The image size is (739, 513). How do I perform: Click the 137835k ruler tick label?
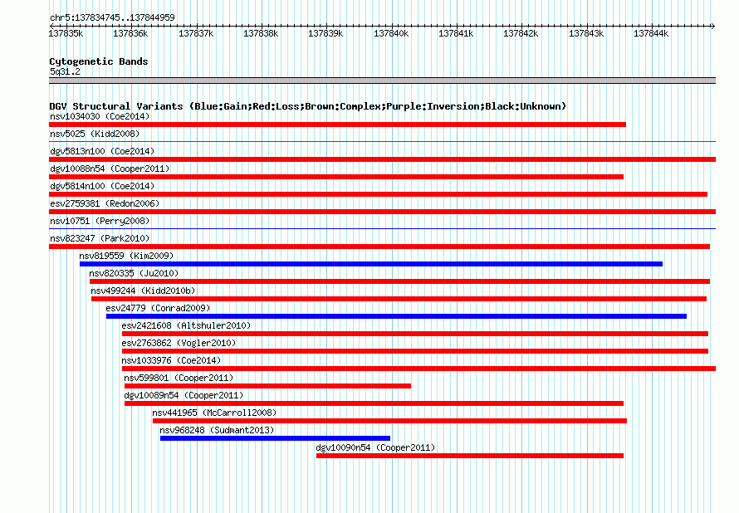click(66, 33)
